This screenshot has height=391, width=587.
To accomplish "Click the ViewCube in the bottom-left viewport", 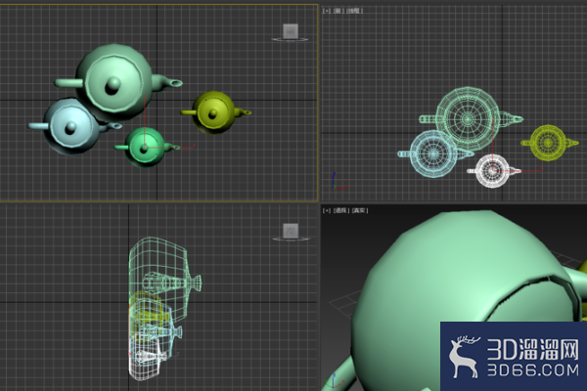I will pyautogui.click(x=291, y=231).
